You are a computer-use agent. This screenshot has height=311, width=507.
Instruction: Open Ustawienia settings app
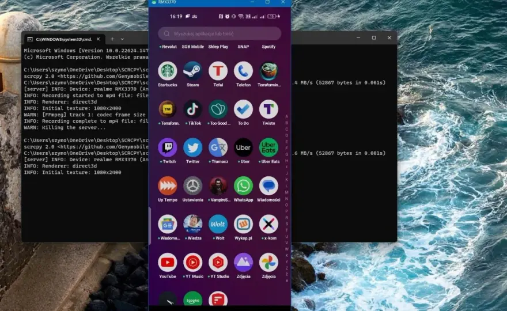point(192,186)
